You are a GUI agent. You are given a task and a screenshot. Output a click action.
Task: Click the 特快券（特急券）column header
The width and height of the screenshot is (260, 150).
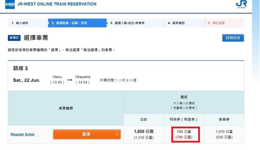tap(184, 120)
